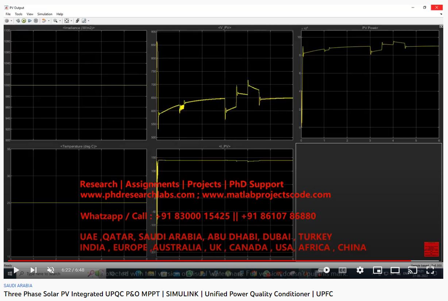This screenshot has width=448, height=301.
Task: Toggle closed captions CC button
Action: tap(343, 270)
